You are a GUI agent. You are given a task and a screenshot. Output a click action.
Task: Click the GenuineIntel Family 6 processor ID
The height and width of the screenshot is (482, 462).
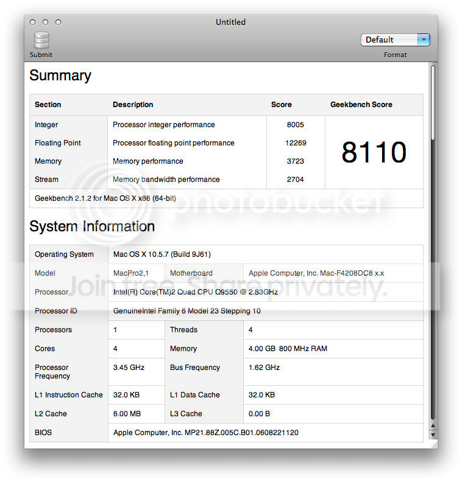tap(187, 311)
